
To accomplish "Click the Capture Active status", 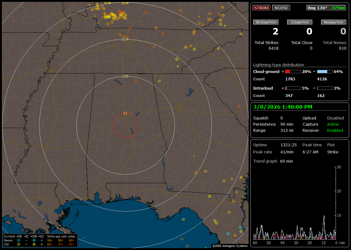I will click(333, 124).
